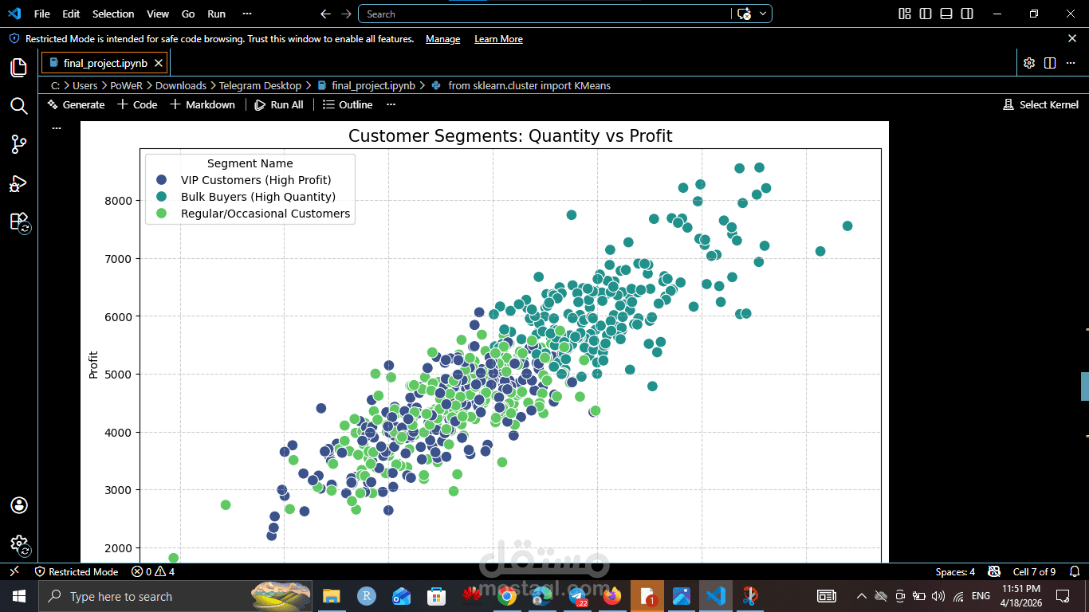Image resolution: width=1089 pixels, height=612 pixels.
Task: Open the Source Control view
Action: [x=18, y=144]
